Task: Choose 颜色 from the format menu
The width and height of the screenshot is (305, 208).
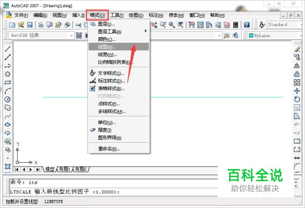Action: [119, 39]
